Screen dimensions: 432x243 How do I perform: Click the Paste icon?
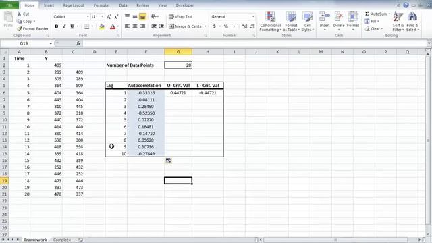coord(8,17)
